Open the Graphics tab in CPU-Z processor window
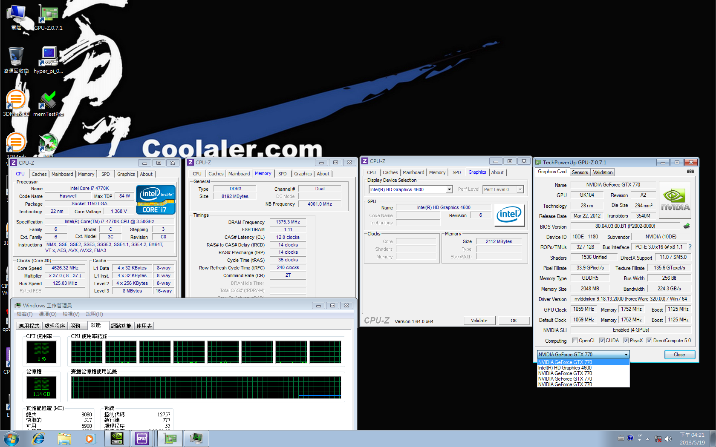 [126, 174]
